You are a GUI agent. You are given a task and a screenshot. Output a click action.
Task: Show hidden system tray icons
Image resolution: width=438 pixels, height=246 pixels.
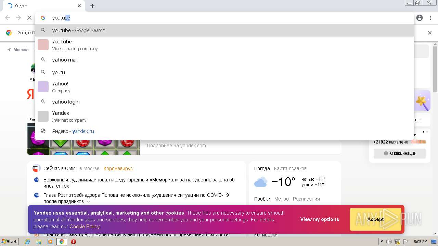(x=382, y=242)
